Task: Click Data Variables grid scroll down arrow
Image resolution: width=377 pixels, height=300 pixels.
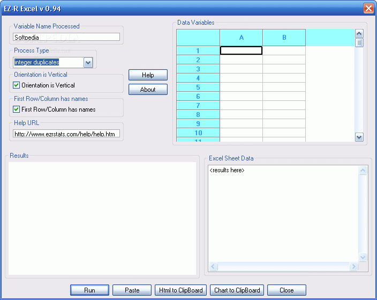Action: 359,137
